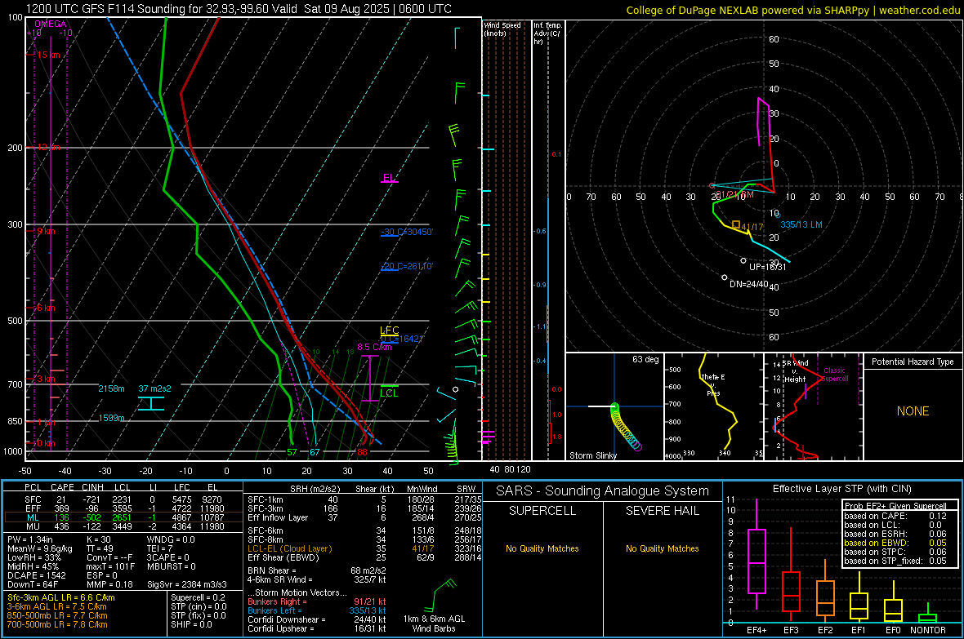964x639 pixels.
Task: Click the Bunkers Left = 335/13 kt line
Action: [x=317, y=610]
